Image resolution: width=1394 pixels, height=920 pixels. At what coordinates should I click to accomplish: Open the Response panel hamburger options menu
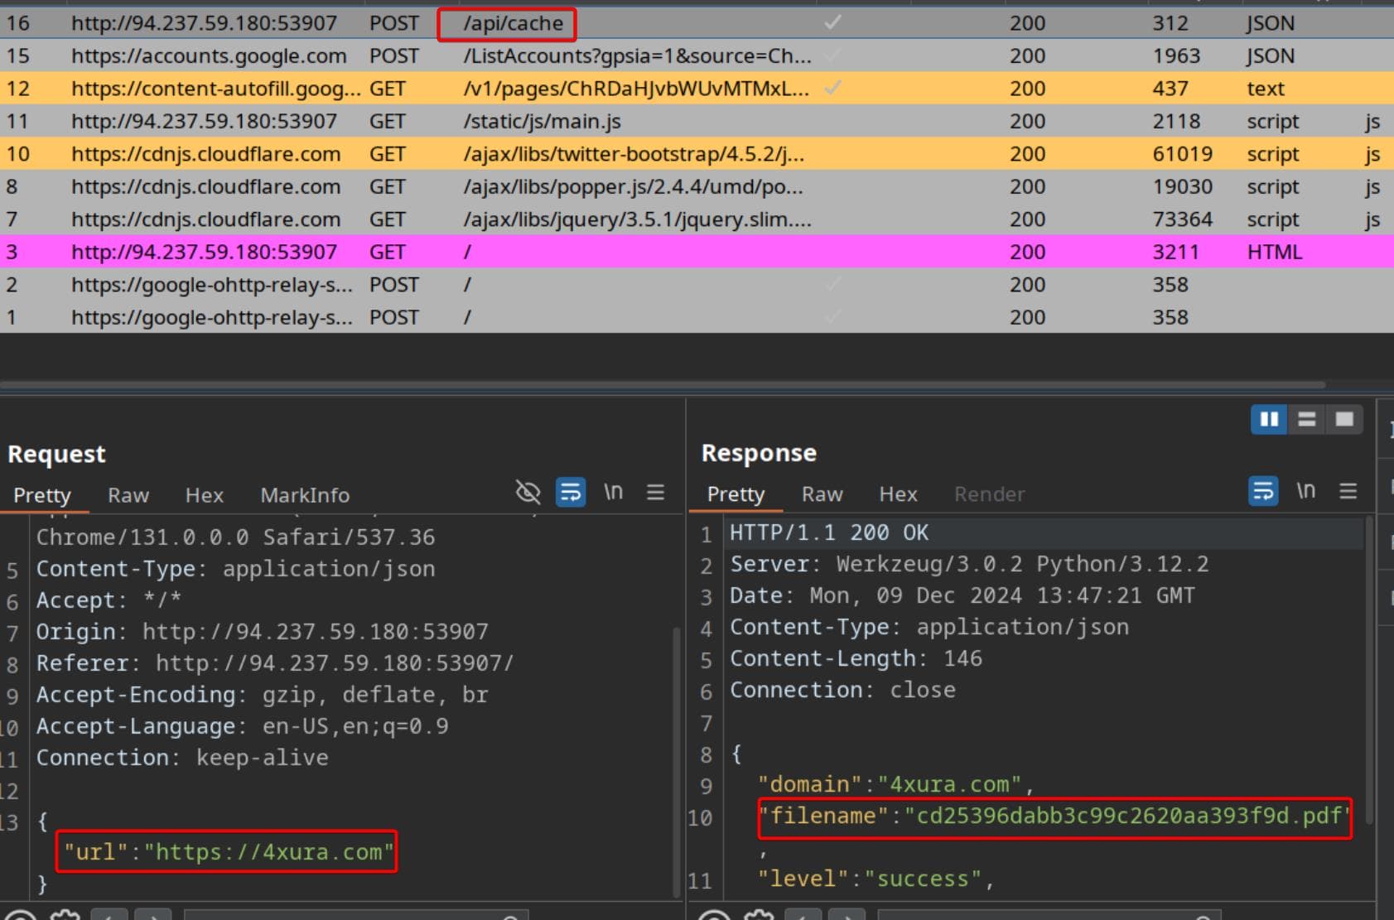1348,492
